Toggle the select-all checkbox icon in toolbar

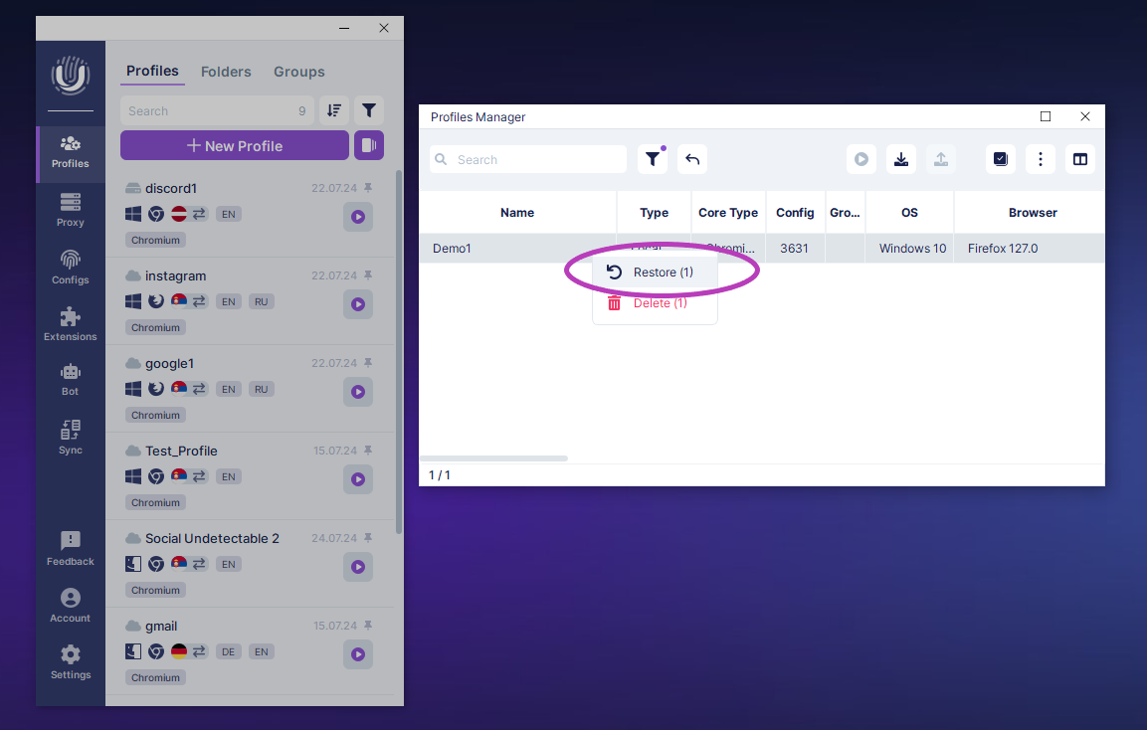1001,159
